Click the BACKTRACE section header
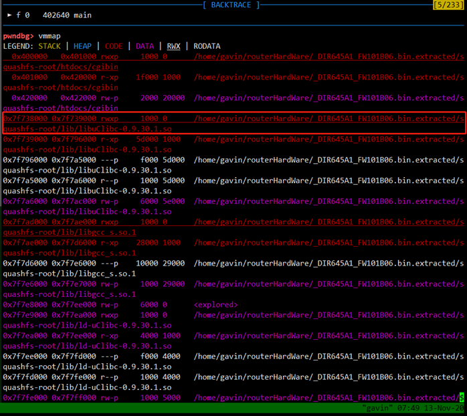The width and height of the screenshot is (467, 416). tap(231, 5)
